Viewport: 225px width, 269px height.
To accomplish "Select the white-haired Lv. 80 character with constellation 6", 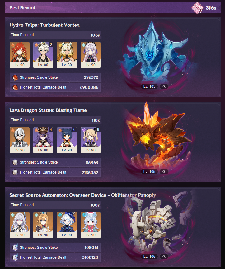I will pos(43,55).
